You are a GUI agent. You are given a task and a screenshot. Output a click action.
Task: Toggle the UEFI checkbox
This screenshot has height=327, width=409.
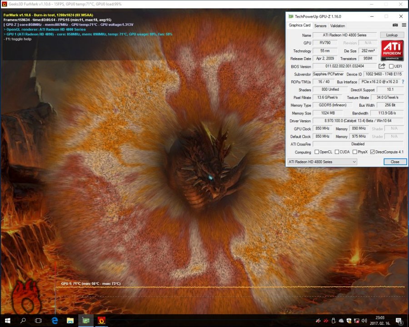coord(391,66)
